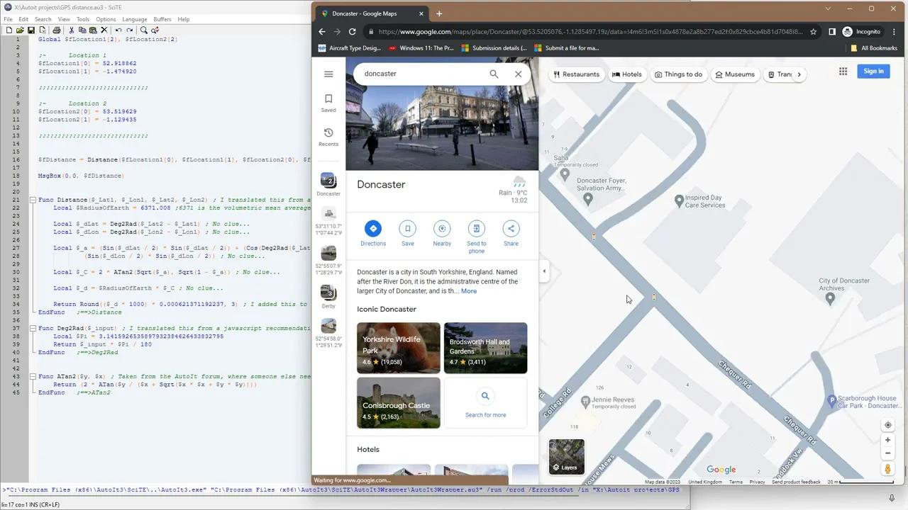Collapse the Maps side panel arrow
The height and width of the screenshot is (510, 908).
544,271
